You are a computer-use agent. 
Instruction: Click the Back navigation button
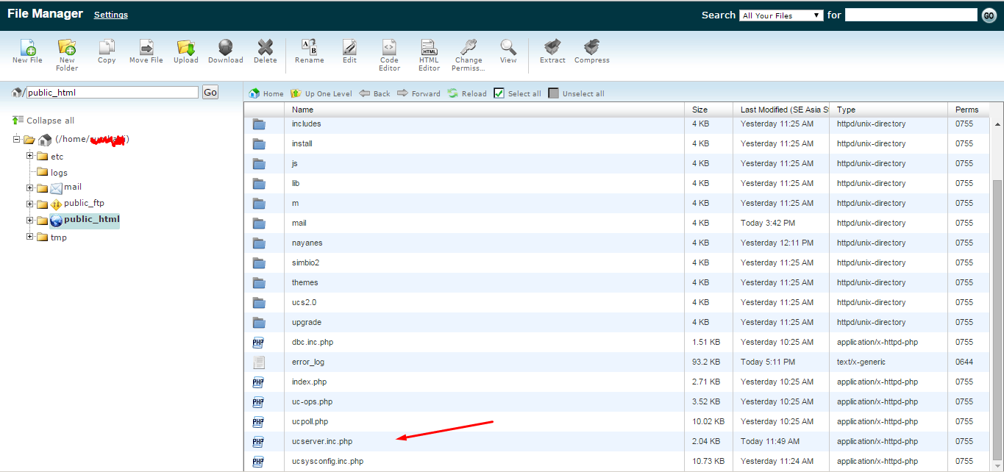[375, 93]
